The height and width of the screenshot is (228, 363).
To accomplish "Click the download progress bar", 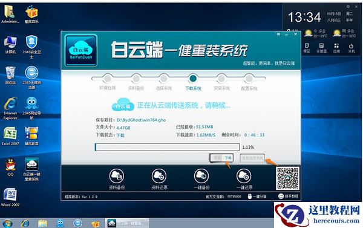I will click(167, 147).
